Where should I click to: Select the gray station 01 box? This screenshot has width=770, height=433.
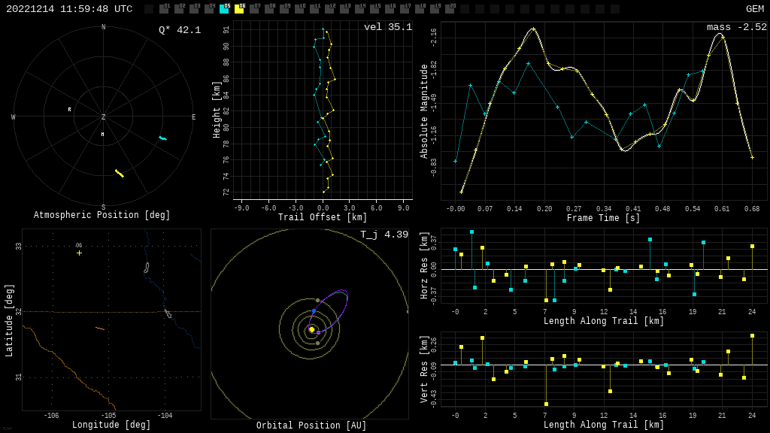(164, 9)
